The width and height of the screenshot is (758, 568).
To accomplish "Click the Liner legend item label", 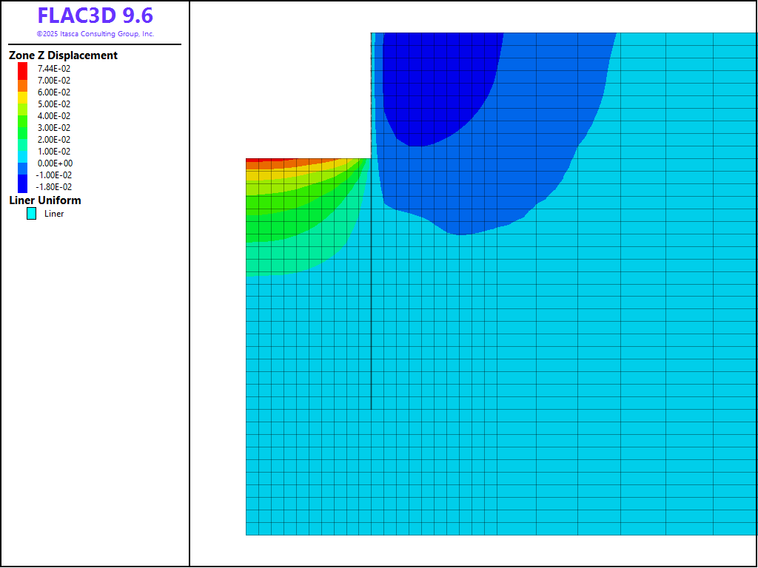I will [54, 214].
